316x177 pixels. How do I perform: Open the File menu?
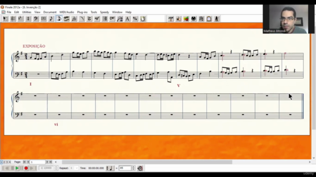(x=9, y=12)
